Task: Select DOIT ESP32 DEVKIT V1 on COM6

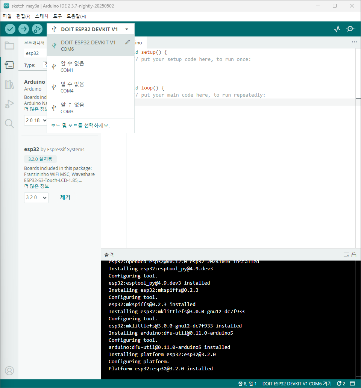Action: click(x=91, y=45)
